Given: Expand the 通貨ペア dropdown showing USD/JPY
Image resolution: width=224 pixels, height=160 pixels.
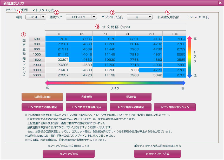Looking at the screenshot, I should (x=81, y=17).
